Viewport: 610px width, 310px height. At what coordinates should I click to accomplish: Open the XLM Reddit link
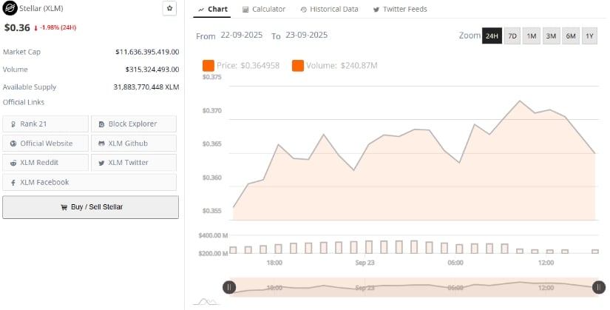tap(46, 163)
